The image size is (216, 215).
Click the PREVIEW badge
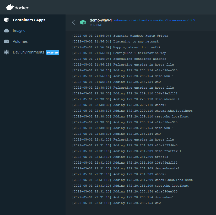click(53, 52)
